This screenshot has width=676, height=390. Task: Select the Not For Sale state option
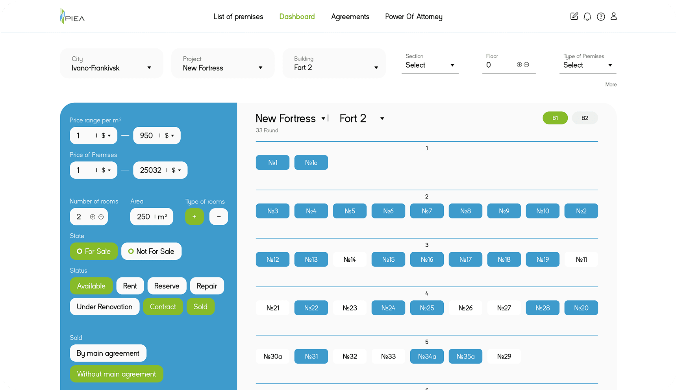tap(151, 251)
